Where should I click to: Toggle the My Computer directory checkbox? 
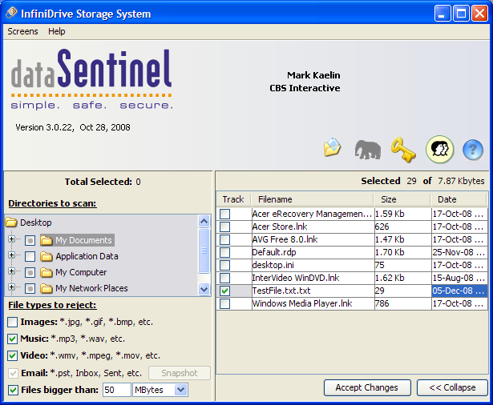point(30,272)
